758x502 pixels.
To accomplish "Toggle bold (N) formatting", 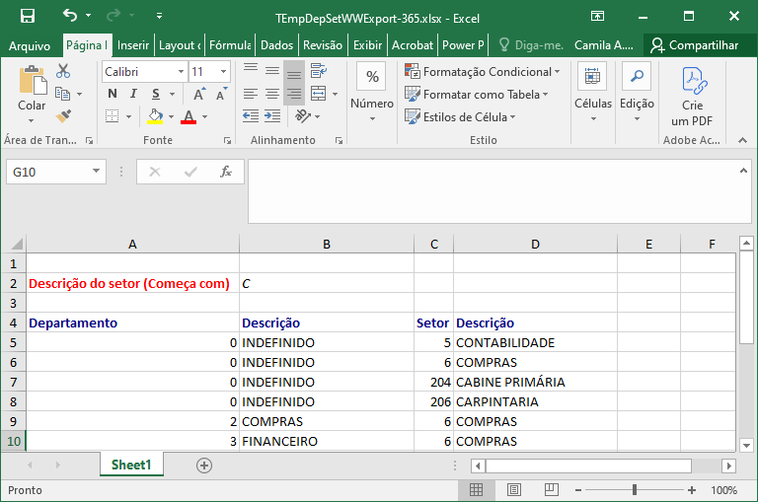I will tap(113, 94).
